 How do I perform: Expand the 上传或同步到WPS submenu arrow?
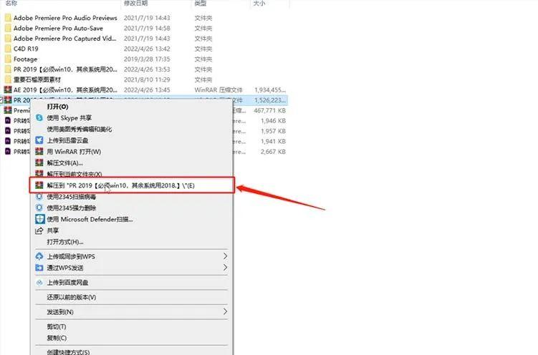click(225, 256)
